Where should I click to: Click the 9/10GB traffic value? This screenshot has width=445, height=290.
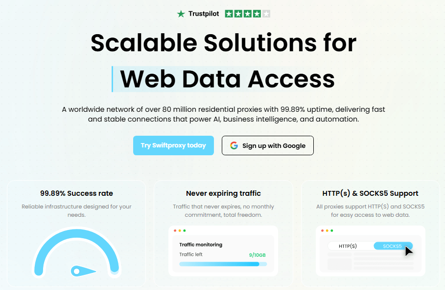click(x=257, y=255)
